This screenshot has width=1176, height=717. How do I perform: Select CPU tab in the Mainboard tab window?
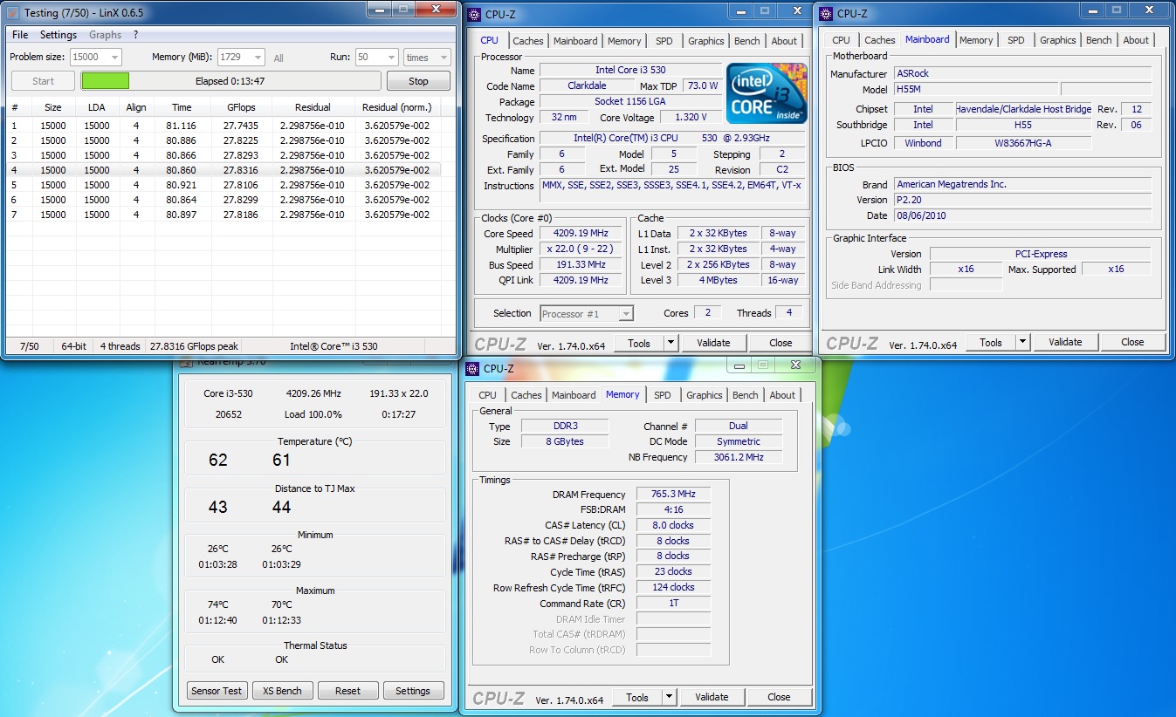click(x=841, y=40)
